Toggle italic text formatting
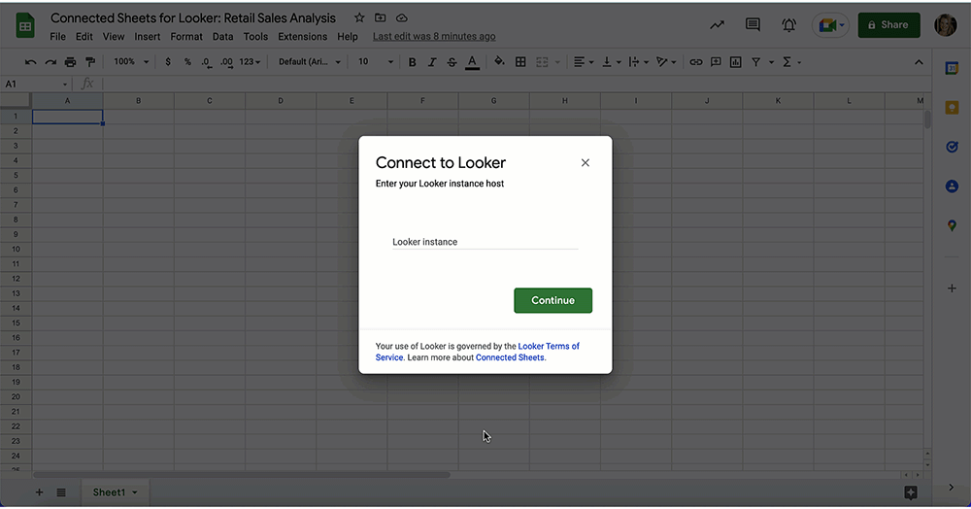The height and width of the screenshot is (509, 971). click(x=432, y=62)
